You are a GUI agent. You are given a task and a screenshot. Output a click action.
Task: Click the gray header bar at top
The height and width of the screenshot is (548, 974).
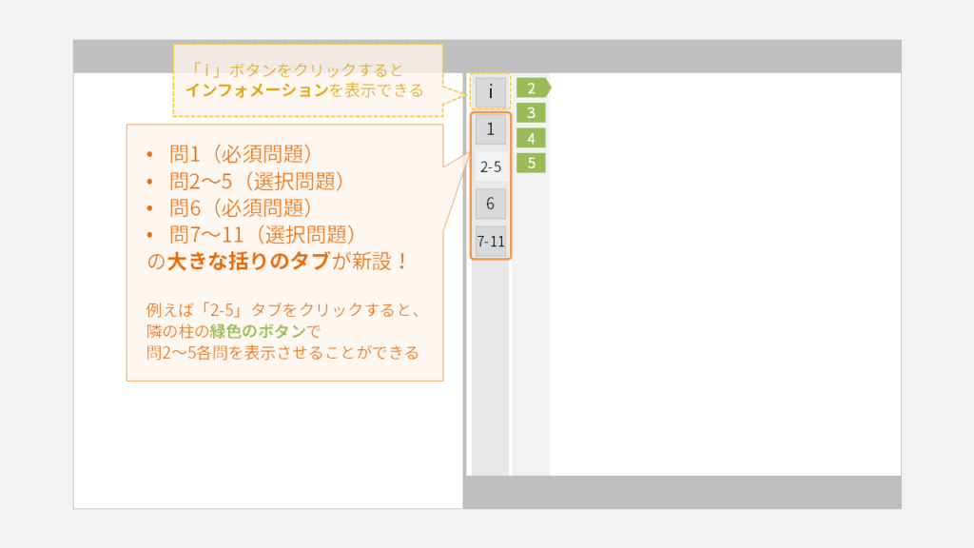tap(666, 56)
